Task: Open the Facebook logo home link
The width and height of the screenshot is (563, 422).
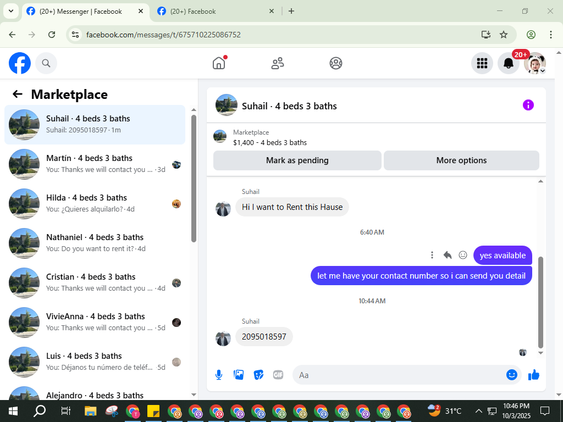Action: coord(20,63)
